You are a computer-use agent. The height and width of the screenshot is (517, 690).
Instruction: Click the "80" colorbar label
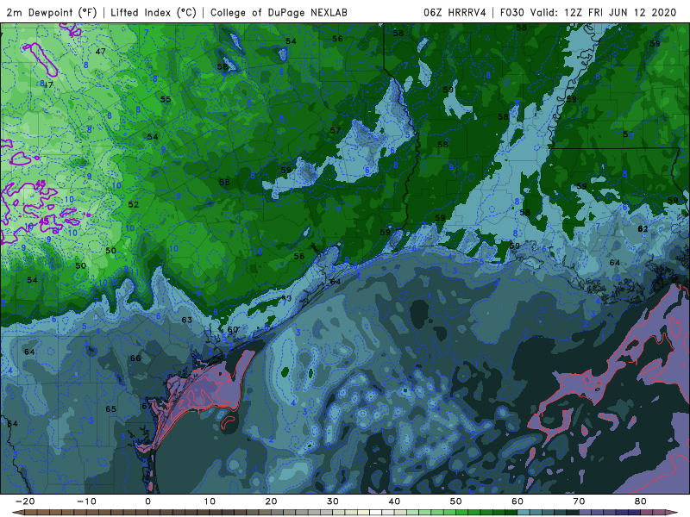click(641, 501)
